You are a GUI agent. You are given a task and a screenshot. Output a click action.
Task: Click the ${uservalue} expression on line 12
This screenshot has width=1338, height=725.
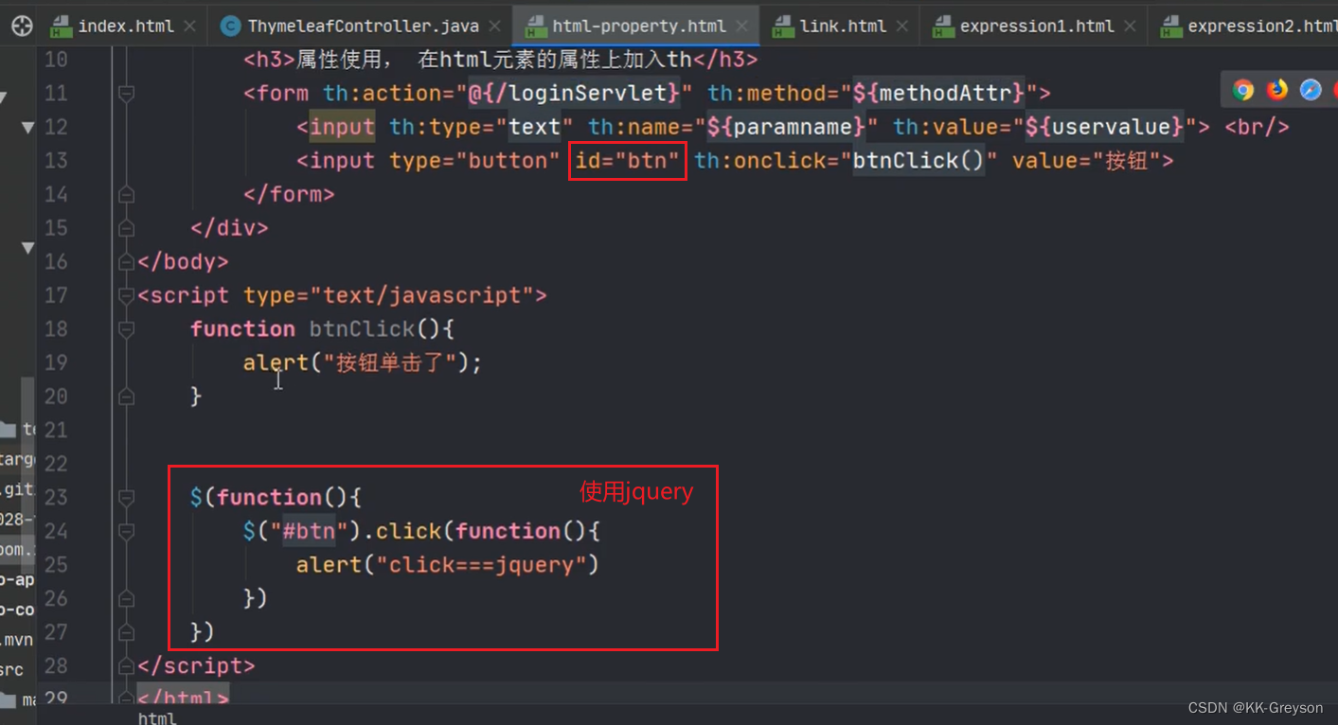(1105, 127)
